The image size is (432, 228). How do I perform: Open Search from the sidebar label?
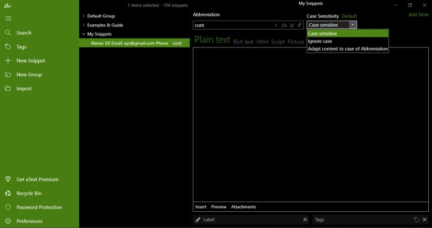pos(24,33)
